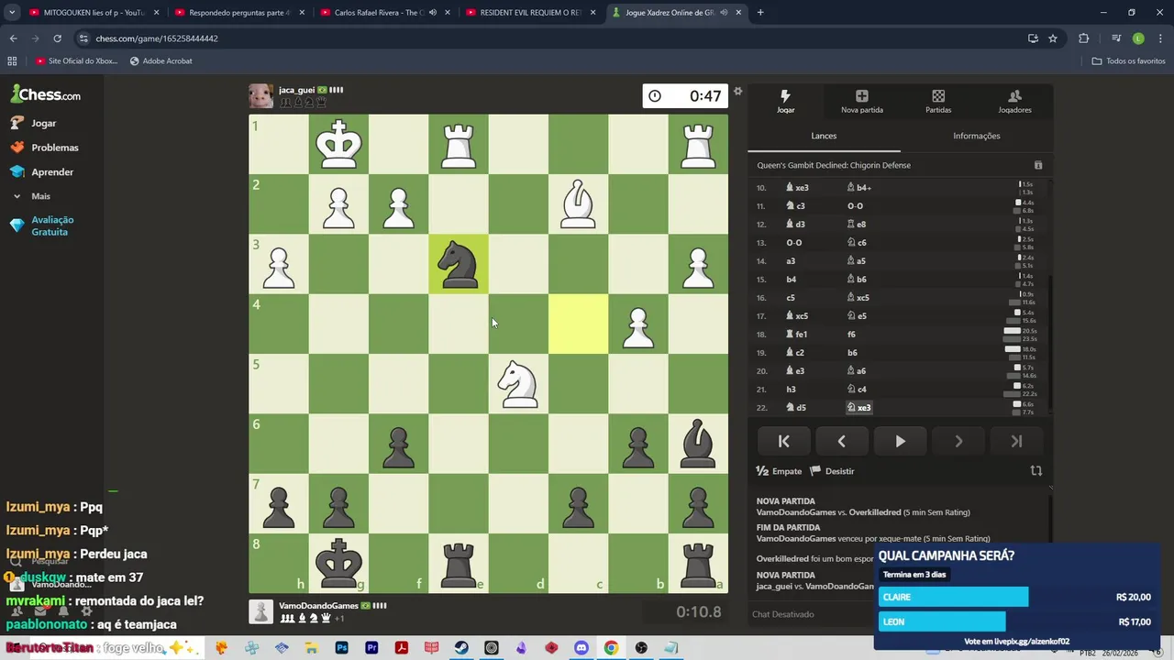The width and height of the screenshot is (1174, 660).
Task: Open the apps grid in bookmarks bar
Action: coord(12,61)
